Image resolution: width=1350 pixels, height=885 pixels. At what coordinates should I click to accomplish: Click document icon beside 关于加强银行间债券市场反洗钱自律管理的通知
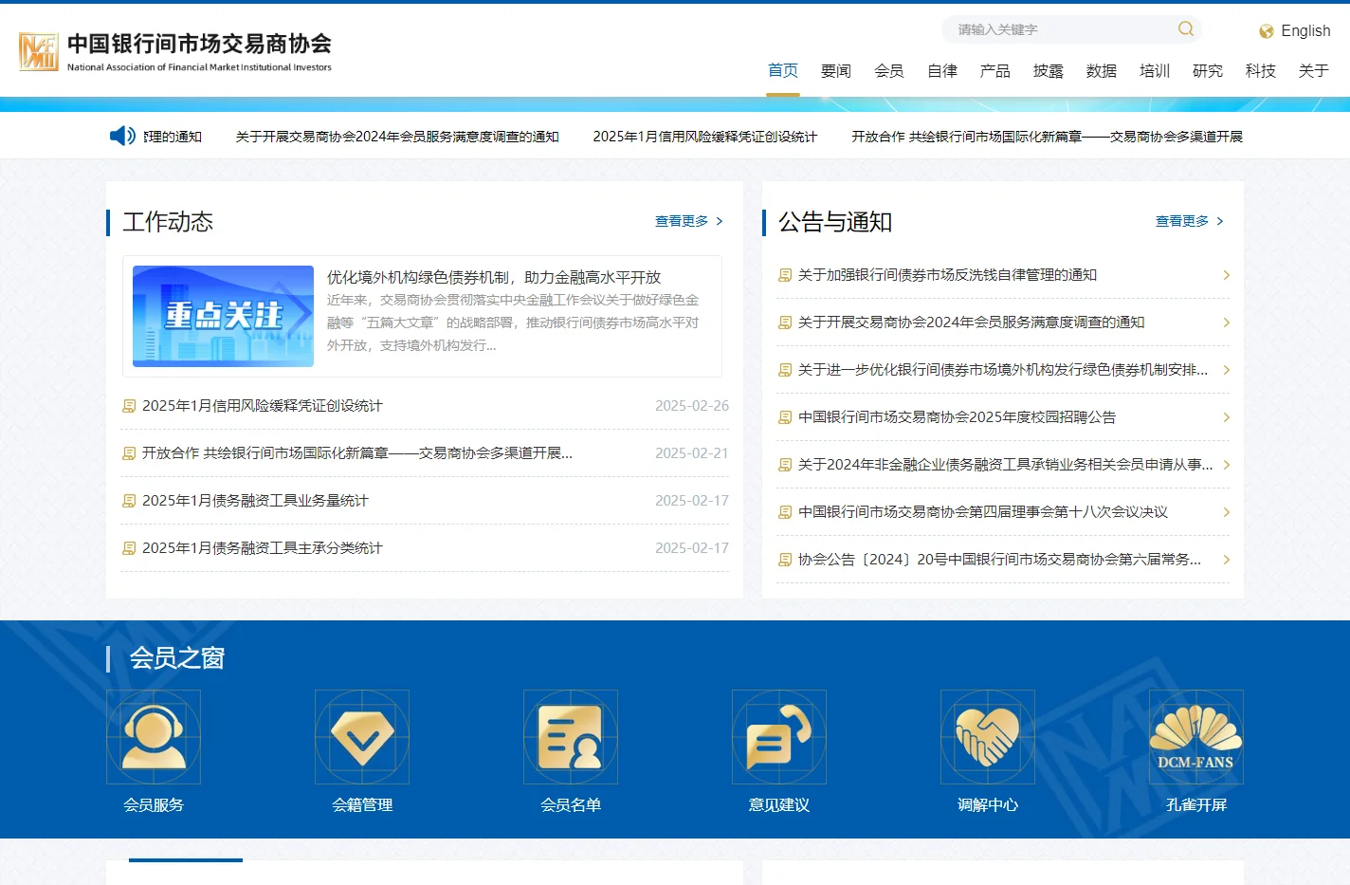[785, 275]
